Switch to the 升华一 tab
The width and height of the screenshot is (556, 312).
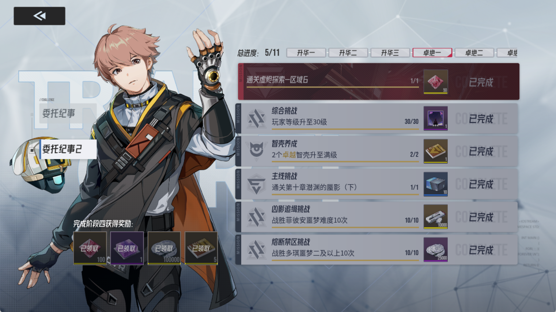click(306, 53)
